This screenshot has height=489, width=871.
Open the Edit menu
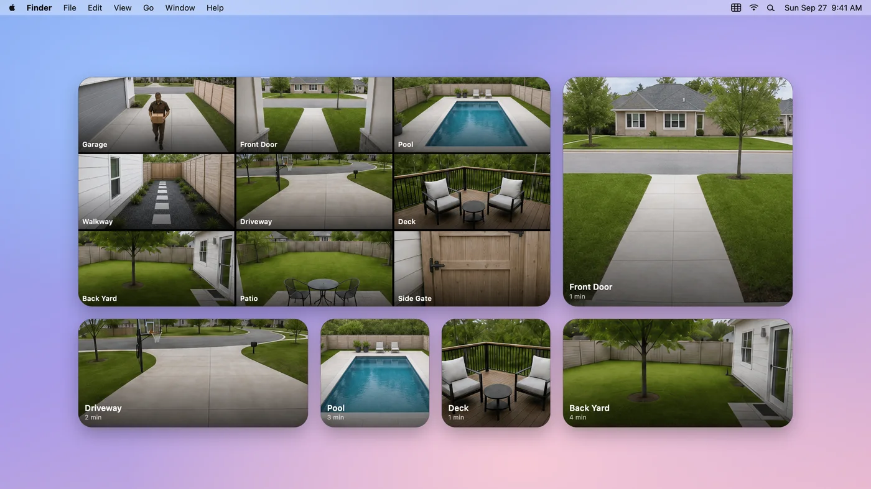click(x=95, y=7)
